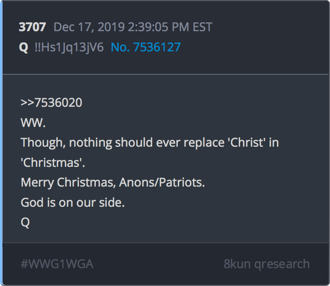Click the word 'Anons' in the post
This screenshot has height=286, width=330.
coord(137,182)
